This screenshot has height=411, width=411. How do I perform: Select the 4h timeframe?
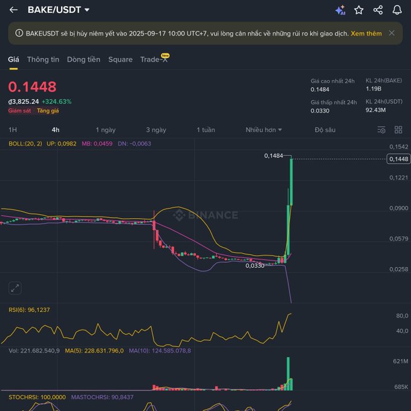pos(56,130)
